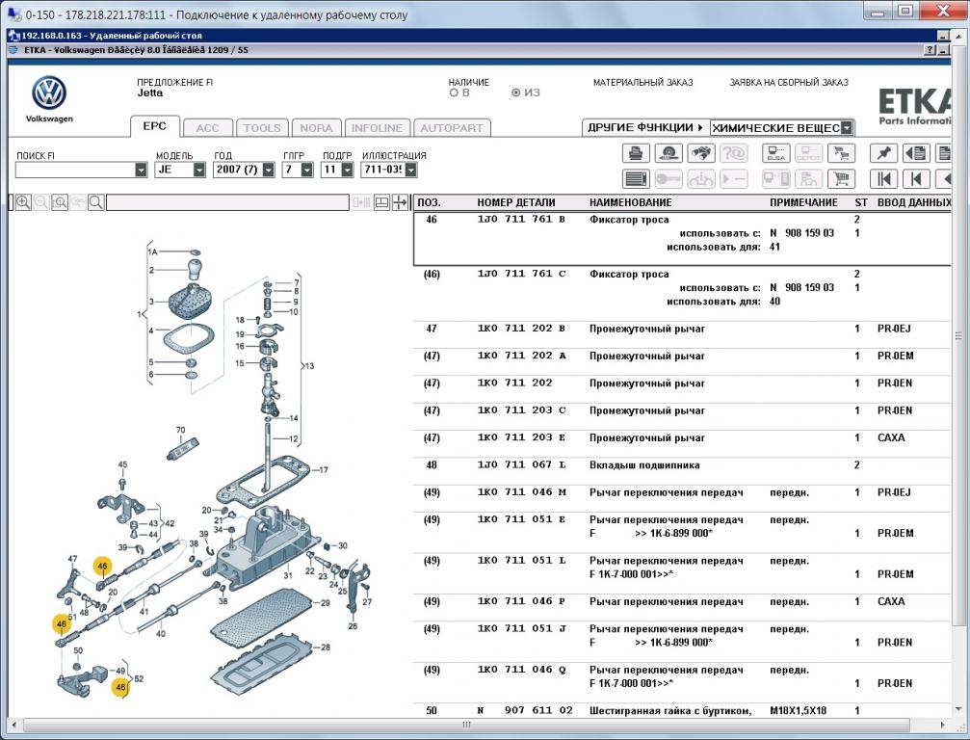Image resolution: width=970 pixels, height=740 pixels.
Task: Select part number N 907 611 02
Action: point(525,710)
